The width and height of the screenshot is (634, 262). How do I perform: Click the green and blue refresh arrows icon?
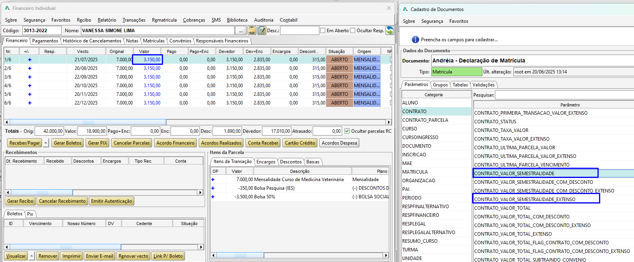(x=390, y=31)
